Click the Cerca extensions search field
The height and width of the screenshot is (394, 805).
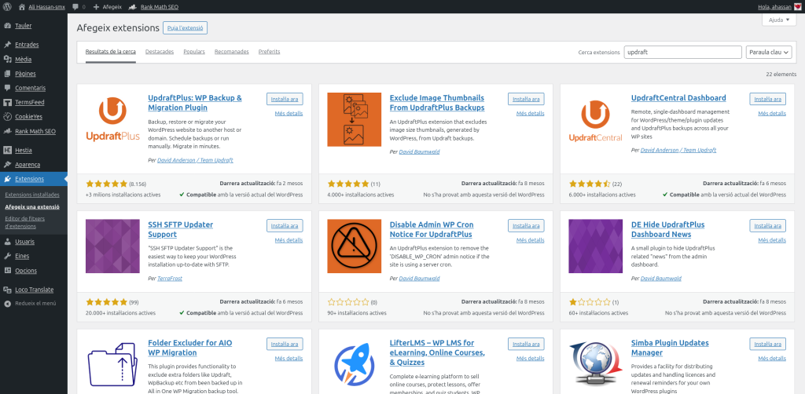[682, 52]
